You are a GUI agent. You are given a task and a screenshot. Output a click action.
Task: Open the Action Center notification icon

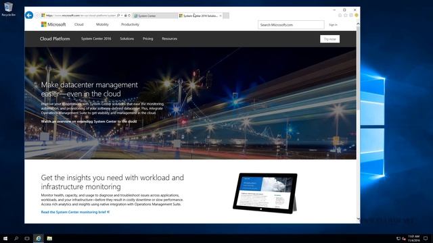426,238
